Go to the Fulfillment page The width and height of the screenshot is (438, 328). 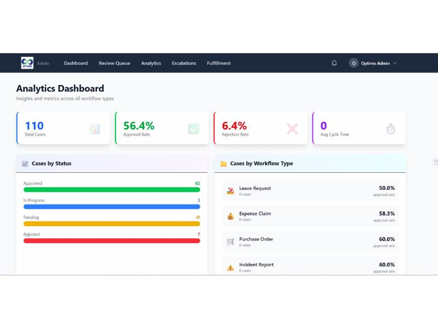pos(218,63)
